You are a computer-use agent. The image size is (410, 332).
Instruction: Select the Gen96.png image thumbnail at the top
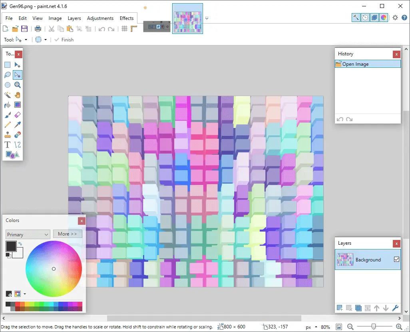[x=188, y=18]
